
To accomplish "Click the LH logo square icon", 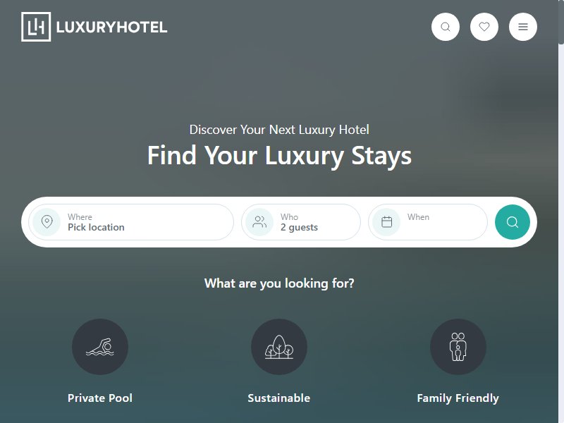I will (36, 27).
